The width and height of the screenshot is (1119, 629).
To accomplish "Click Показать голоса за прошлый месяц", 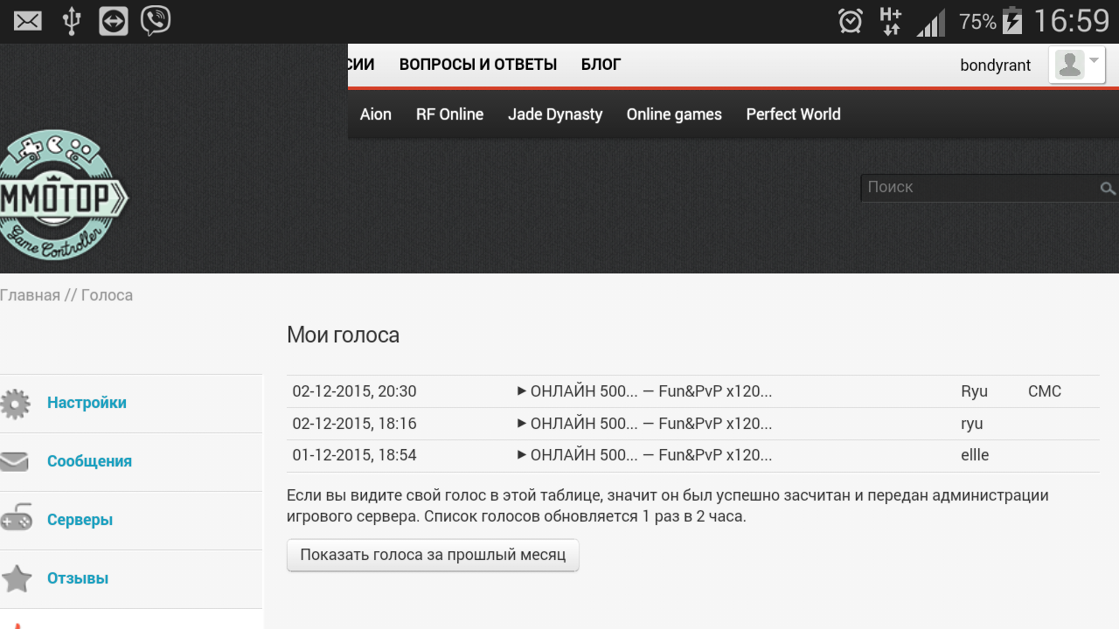I will click(432, 555).
